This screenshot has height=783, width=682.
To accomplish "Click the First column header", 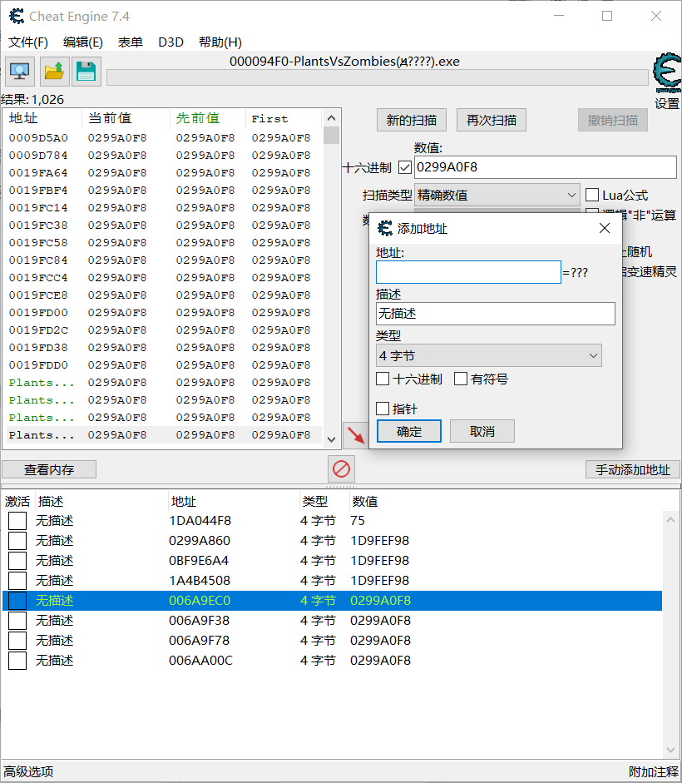I will (283, 118).
